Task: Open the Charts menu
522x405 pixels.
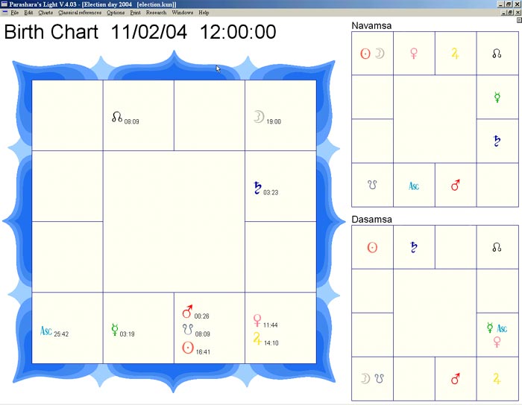Action: [45, 13]
